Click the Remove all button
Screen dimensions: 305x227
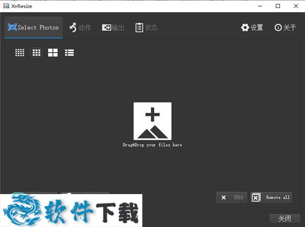(271, 197)
